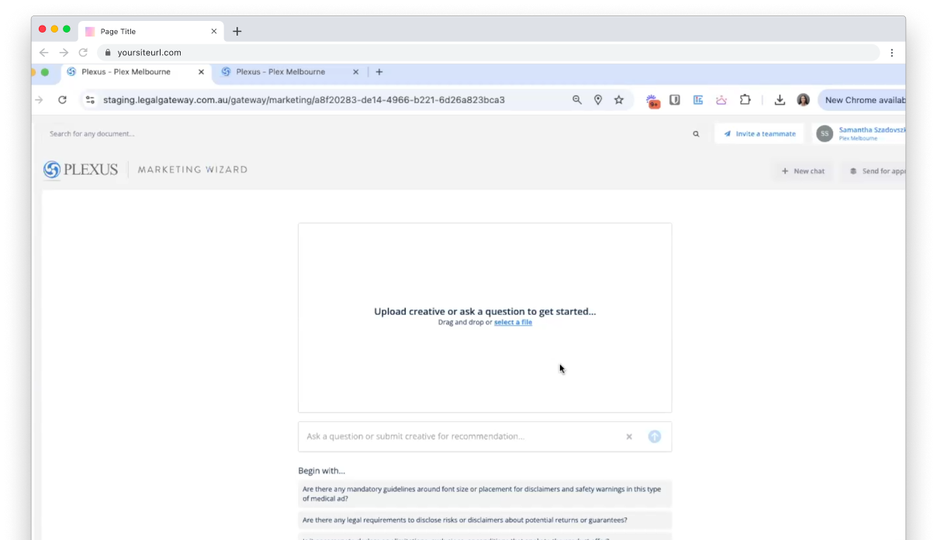
Task: Switch to second Plexus - Plex Melbourne tab
Action: (281, 72)
